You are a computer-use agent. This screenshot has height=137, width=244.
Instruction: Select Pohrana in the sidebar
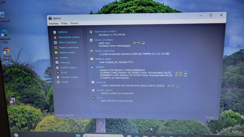pos(65,63)
